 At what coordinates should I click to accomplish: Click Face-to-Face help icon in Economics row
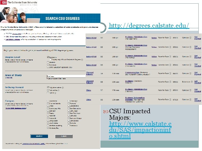point(170,65)
